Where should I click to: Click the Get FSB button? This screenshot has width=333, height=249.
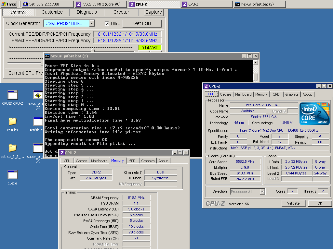pyautogui.click(x=142, y=23)
